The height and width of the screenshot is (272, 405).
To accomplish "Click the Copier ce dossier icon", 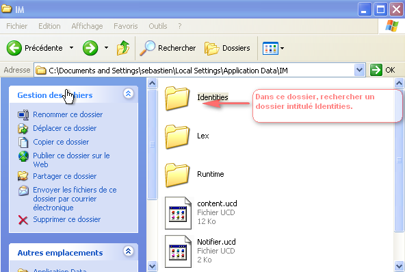I will coord(23,143).
